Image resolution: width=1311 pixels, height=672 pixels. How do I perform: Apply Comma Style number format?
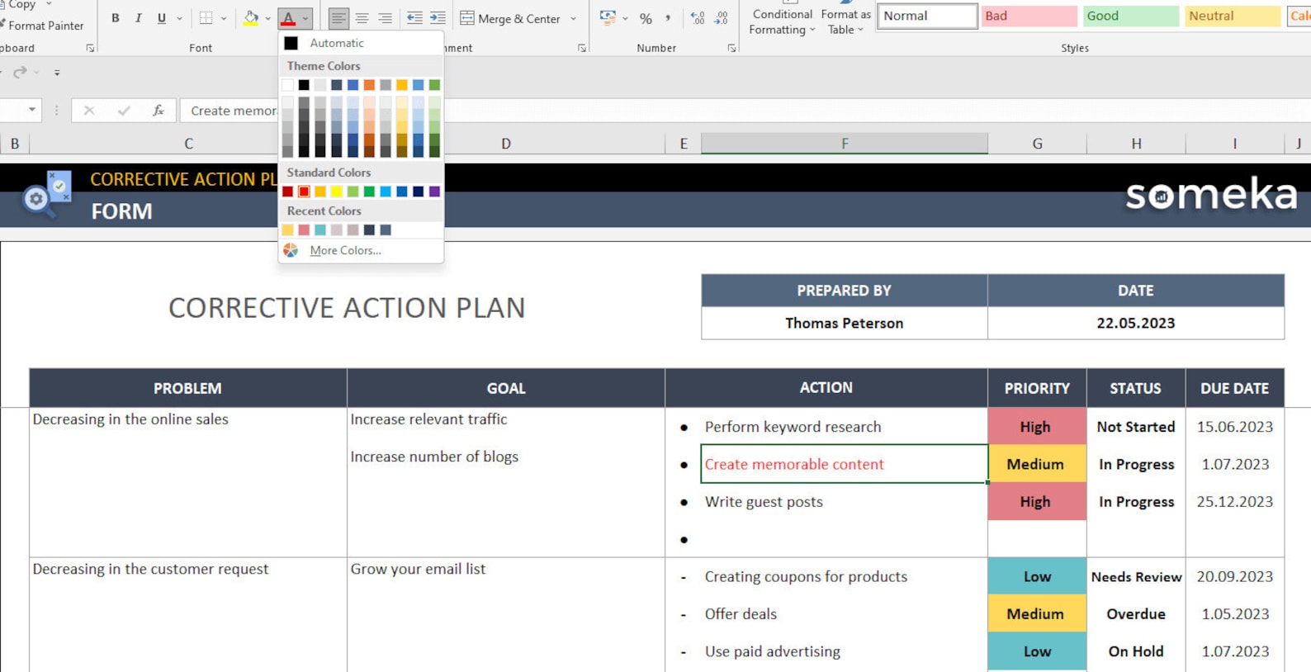pyautogui.click(x=668, y=18)
